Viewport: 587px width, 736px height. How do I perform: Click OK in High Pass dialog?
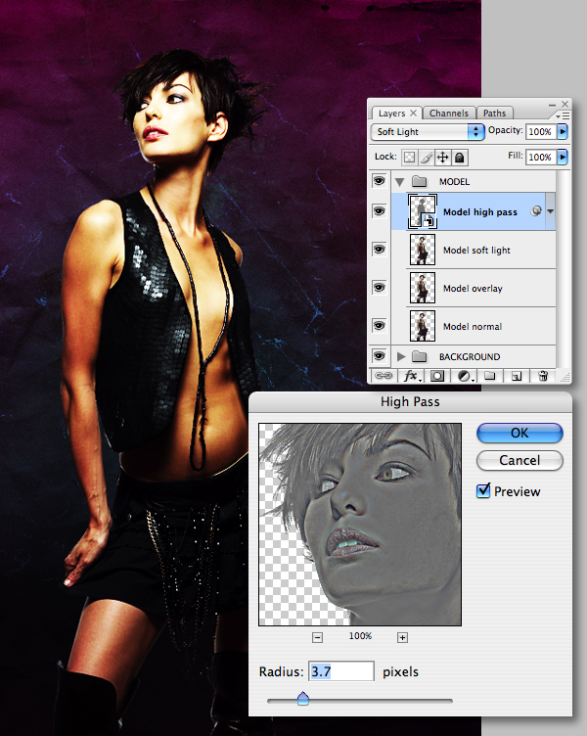(519, 433)
